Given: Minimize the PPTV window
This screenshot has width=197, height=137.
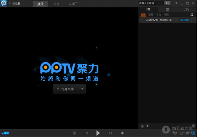Looking at the screenshot, I should (x=182, y=4).
